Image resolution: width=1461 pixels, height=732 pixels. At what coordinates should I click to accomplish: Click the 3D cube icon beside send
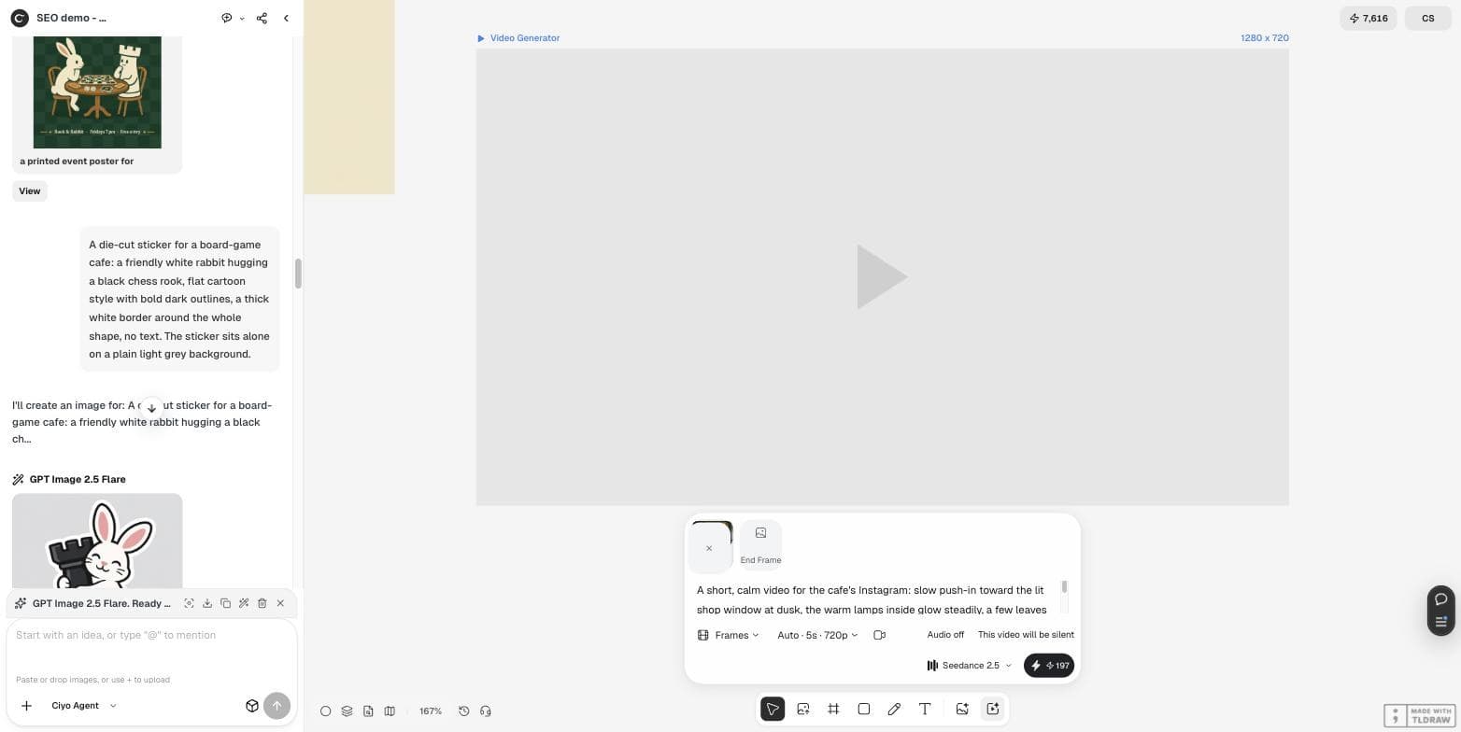[251, 706]
